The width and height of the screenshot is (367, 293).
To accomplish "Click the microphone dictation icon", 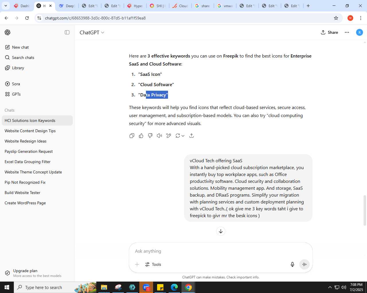I will (292, 264).
